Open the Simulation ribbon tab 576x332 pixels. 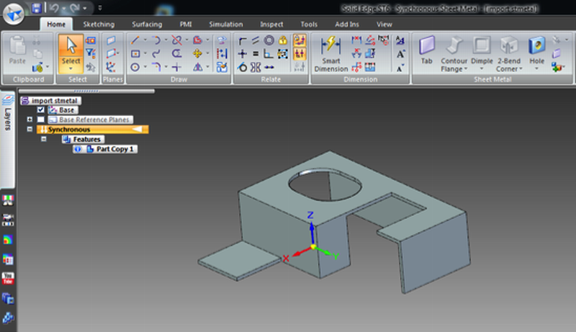coord(226,24)
